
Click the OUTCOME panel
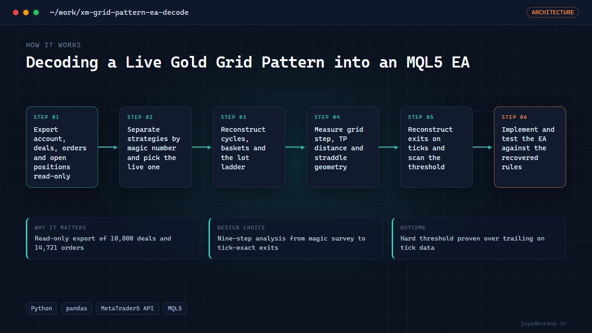point(479,238)
